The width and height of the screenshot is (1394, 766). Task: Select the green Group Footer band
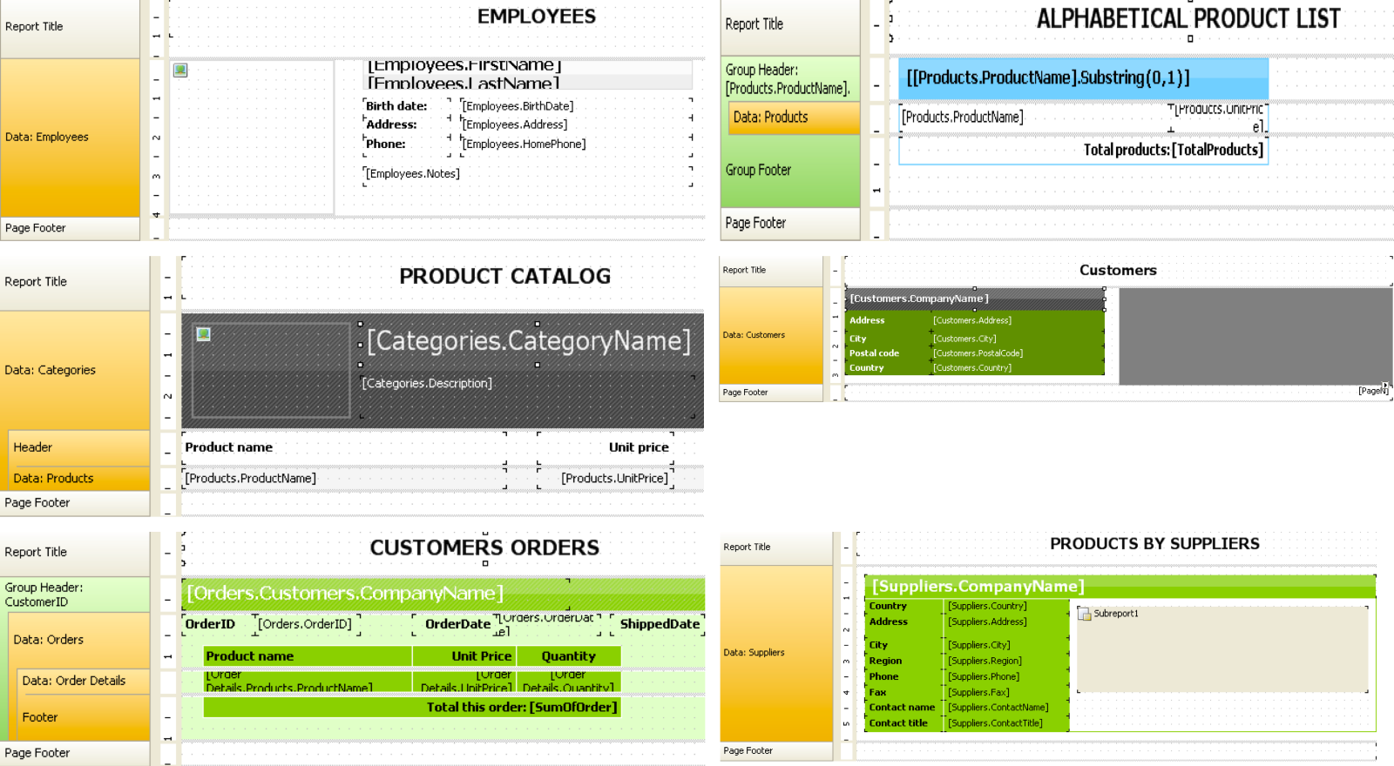click(789, 171)
